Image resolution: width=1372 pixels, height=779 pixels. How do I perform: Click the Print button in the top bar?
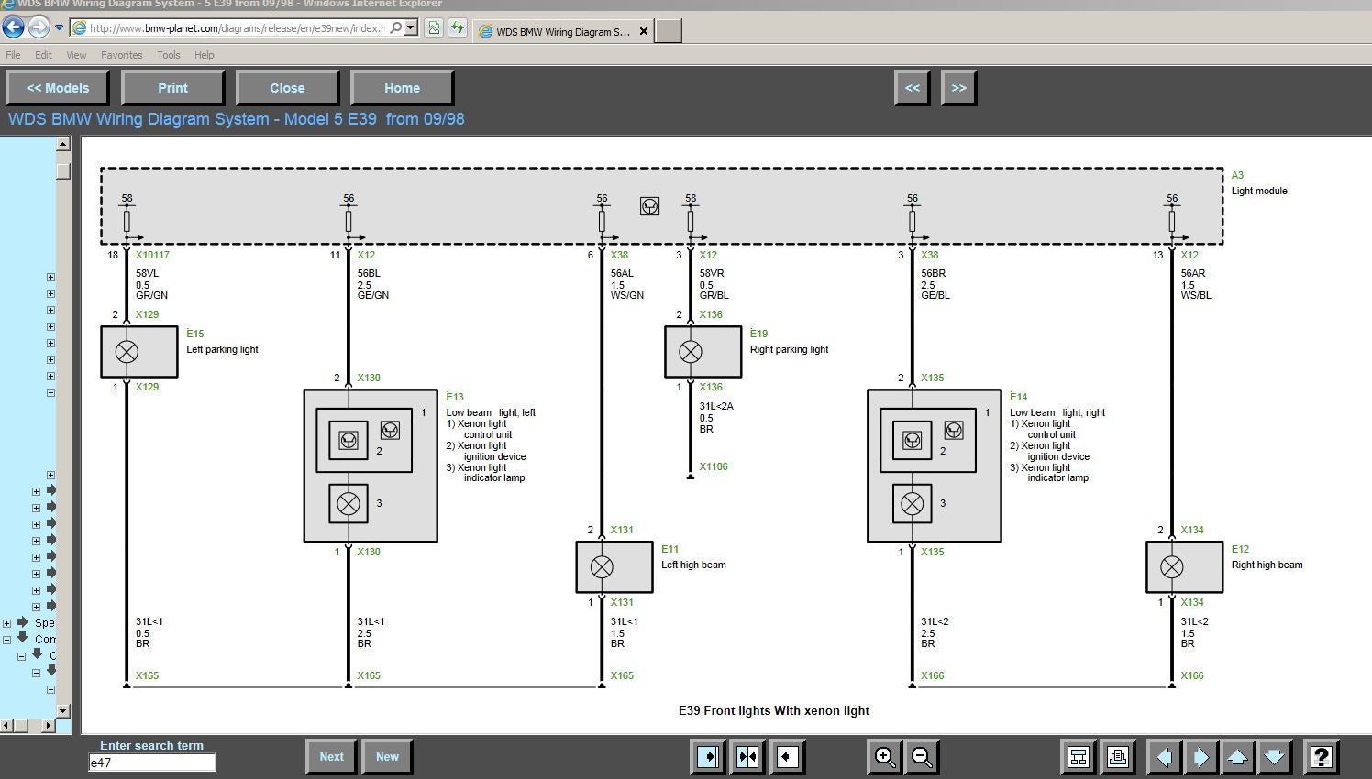[x=172, y=88]
